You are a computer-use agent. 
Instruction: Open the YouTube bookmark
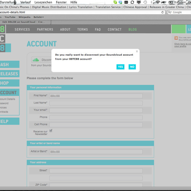(x=10, y=17)
